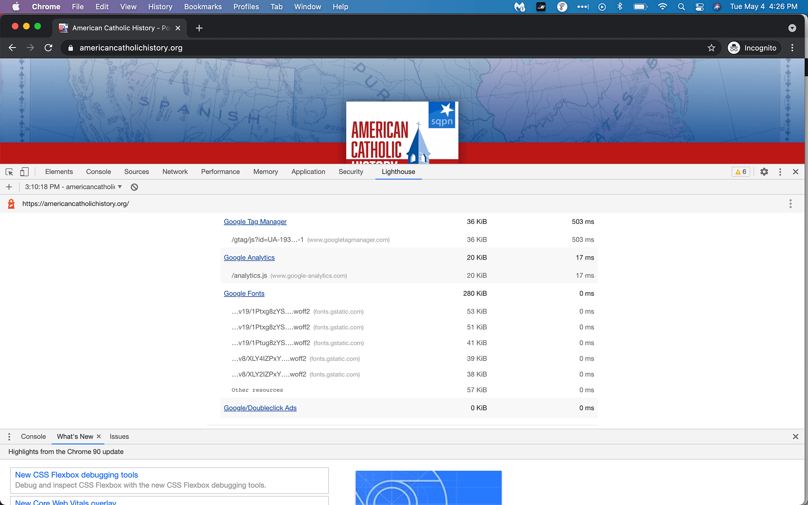Click the inspect element picker icon
This screenshot has width=808, height=505.
tap(9, 172)
